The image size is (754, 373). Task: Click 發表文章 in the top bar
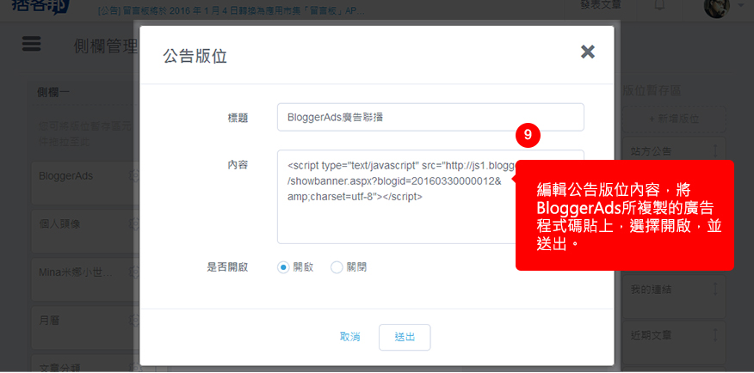coord(600,5)
